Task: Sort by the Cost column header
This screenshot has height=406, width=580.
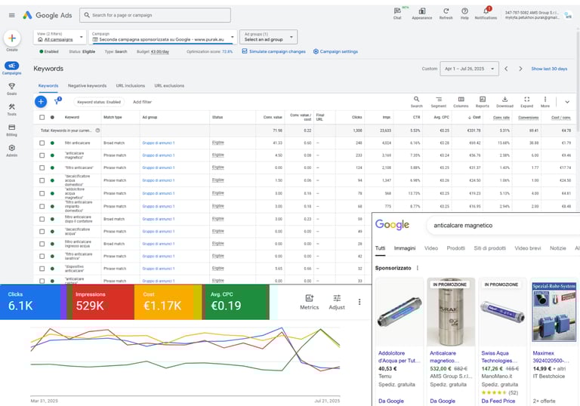Action: click(x=474, y=117)
